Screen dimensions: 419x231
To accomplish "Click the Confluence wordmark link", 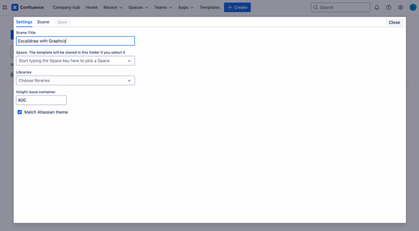I will coord(32,7).
